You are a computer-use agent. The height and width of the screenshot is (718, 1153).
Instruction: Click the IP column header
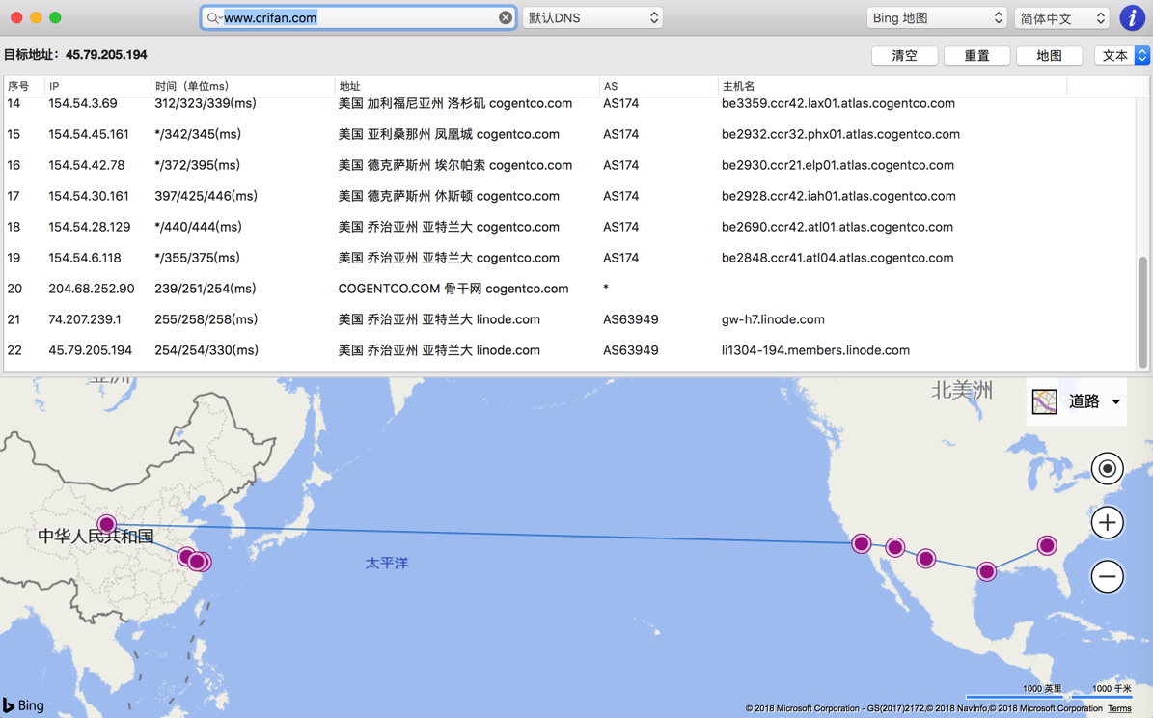(97, 86)
